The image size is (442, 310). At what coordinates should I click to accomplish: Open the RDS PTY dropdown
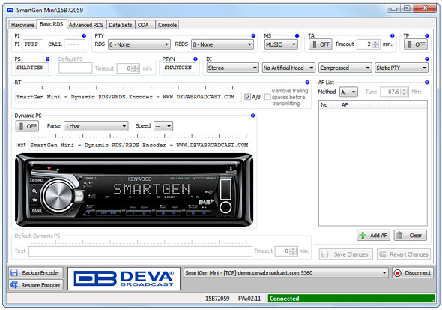(139, 44)
